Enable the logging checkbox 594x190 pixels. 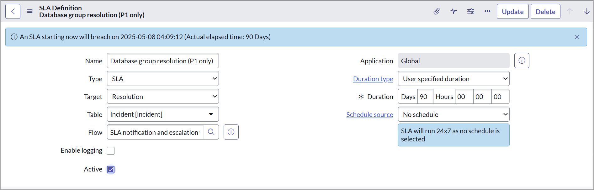pyautogui.click(x=111, y=151)
